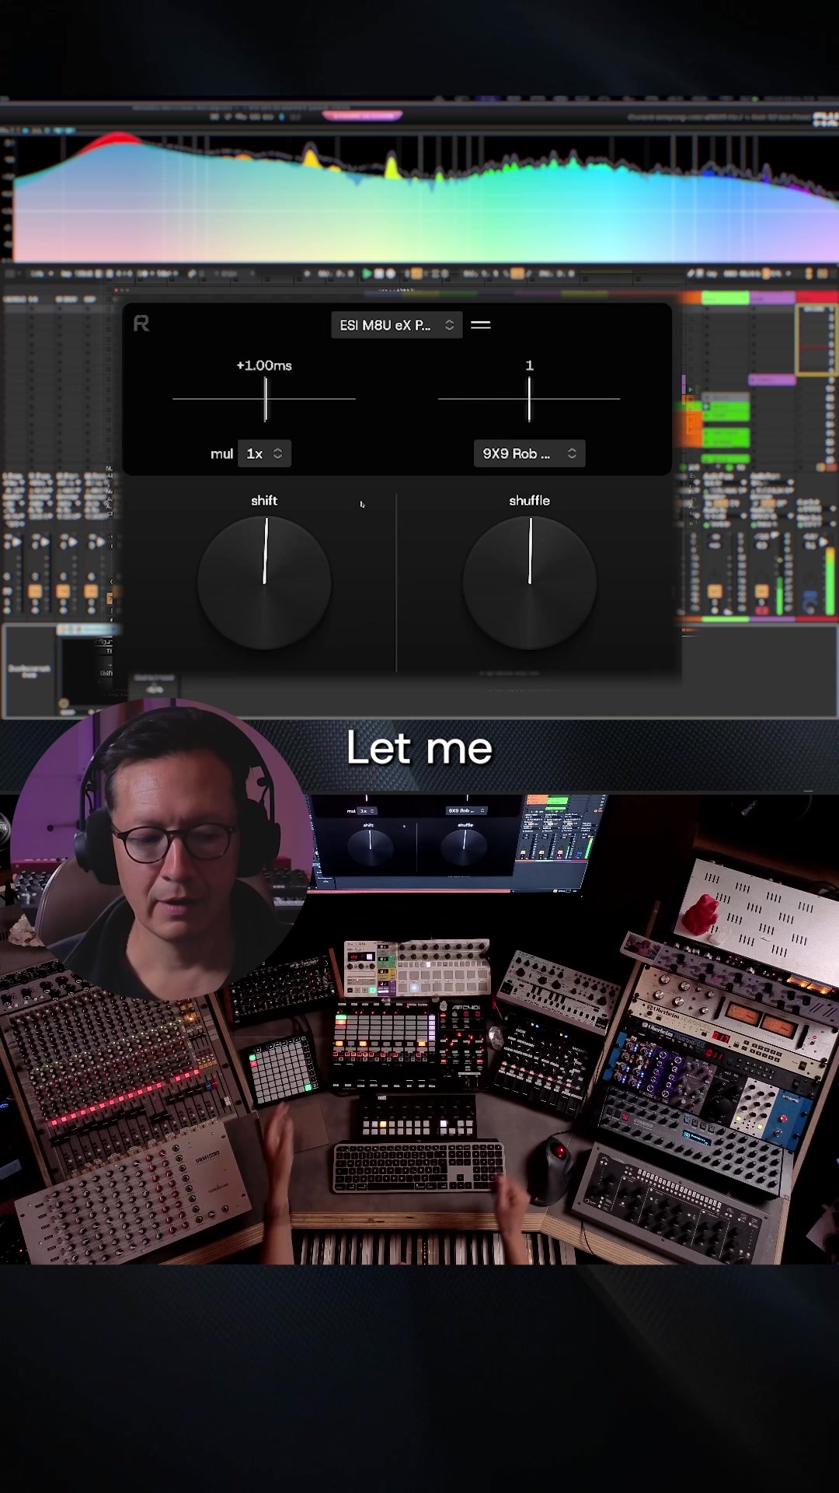Open the 9X9 Rob groove preset dropdown
The image size is (839, 1493).
(529, 453)
